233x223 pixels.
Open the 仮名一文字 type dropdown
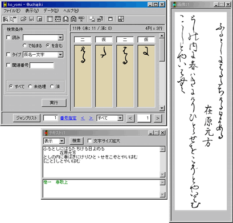point(60,55)
